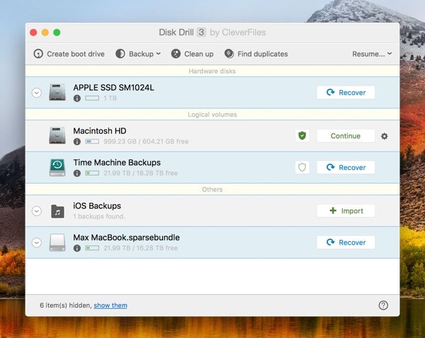The width and height of the screenshot is (425, 338).
Task: Expand the iOS Backups row
Action: point(37,210)
